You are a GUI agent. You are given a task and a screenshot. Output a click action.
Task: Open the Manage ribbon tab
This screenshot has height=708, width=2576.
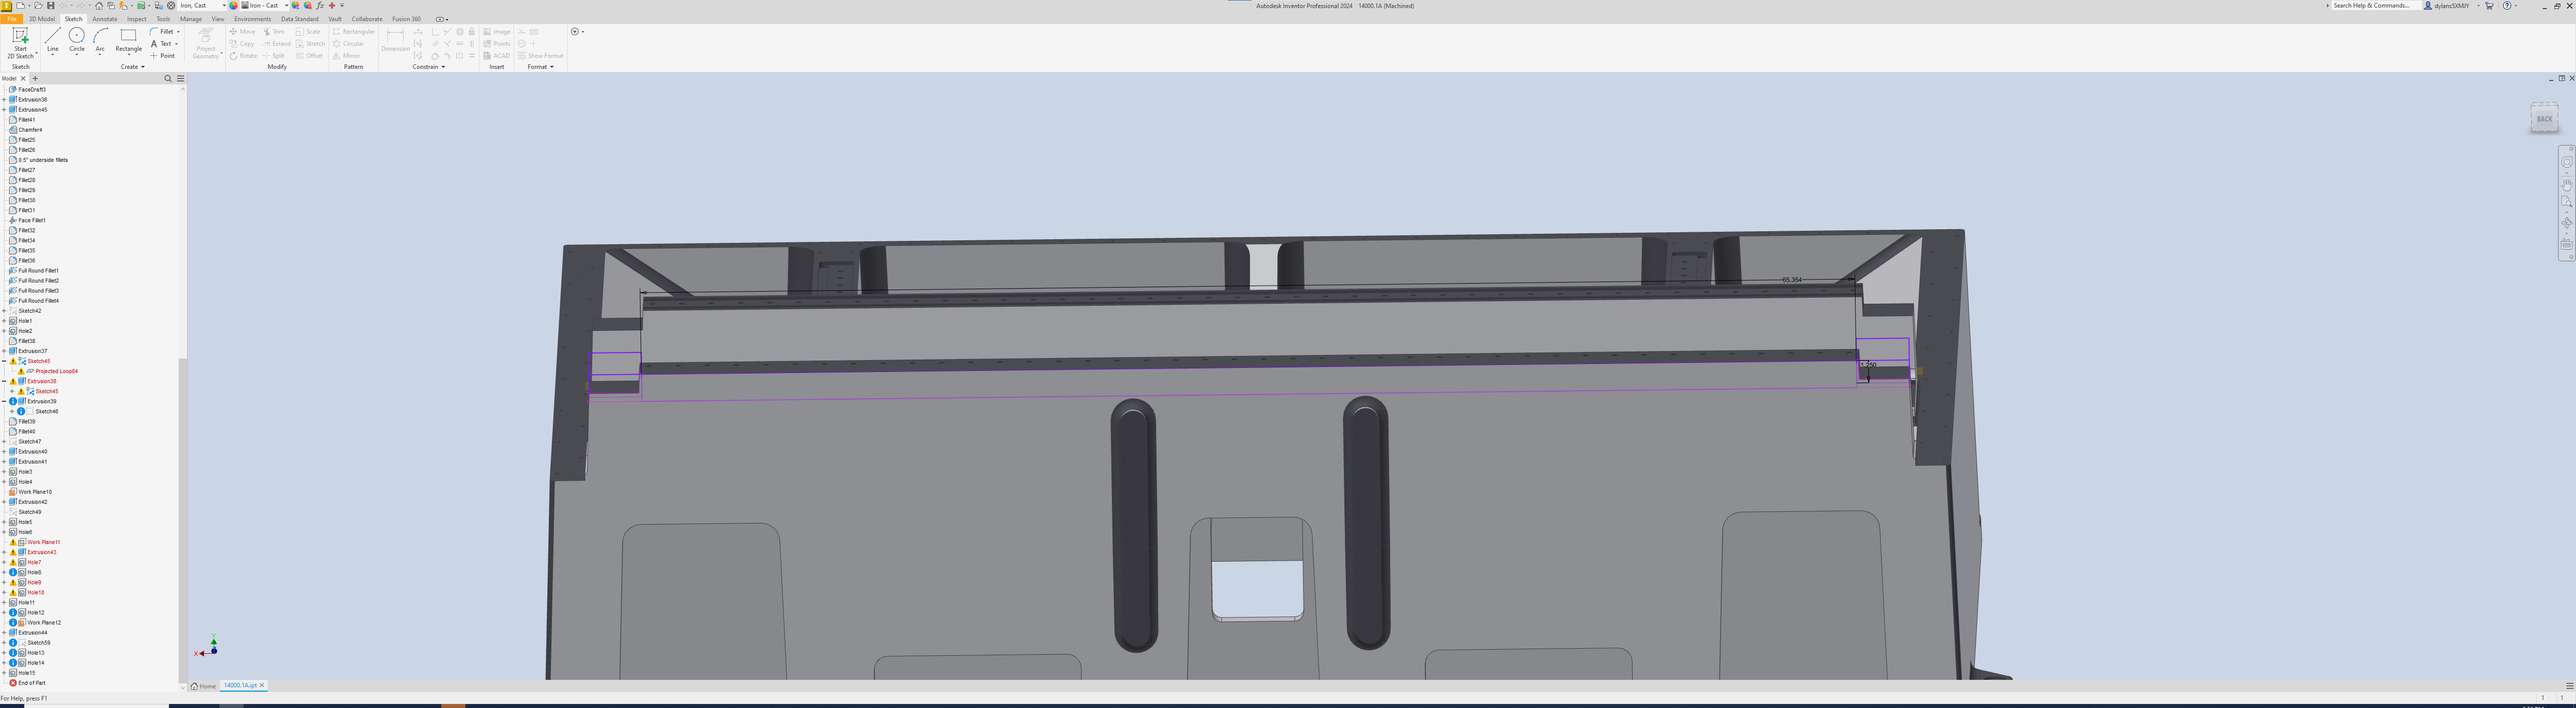[191, 19]
